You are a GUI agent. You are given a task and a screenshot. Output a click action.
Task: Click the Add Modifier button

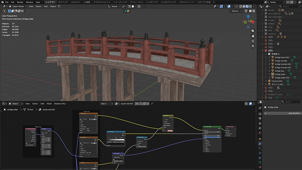(289, 113)
